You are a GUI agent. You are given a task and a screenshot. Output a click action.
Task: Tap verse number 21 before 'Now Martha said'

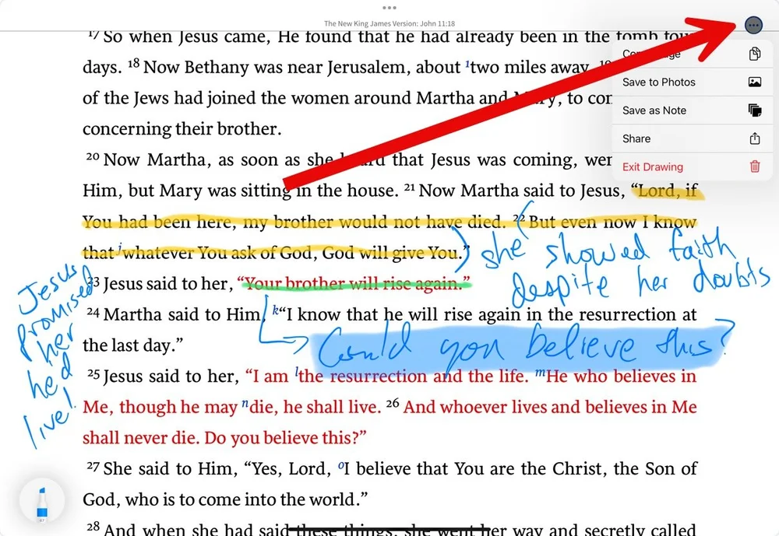(x=409, y=187)
